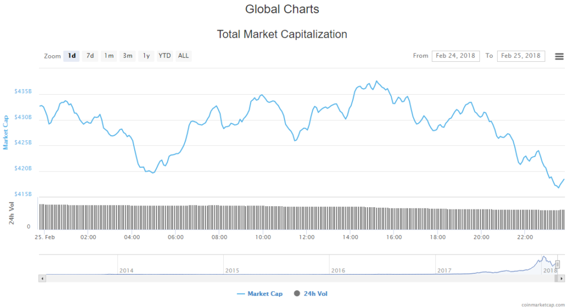Viewport: 570px width, 308px height.
Task: Click the navigator range handle at 2018
Action: pos(557,264)
